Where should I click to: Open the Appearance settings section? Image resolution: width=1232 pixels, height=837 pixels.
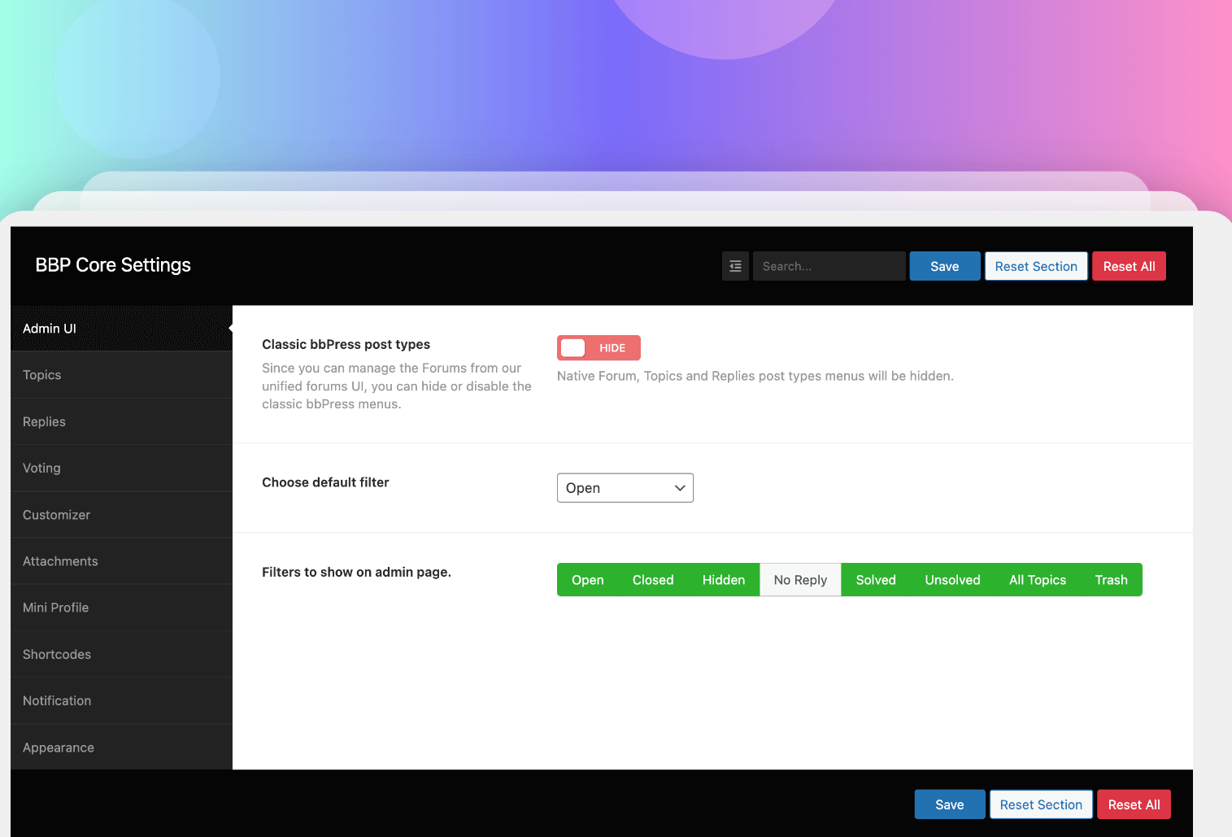tap(121, 748)
